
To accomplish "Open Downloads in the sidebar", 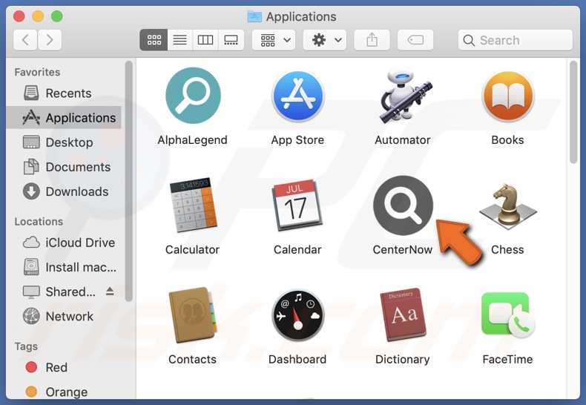I will pos(64,191).
